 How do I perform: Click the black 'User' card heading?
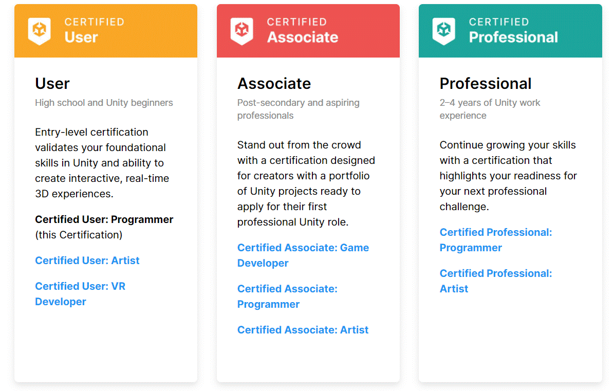pyautogui.click(x=52, y=83)
